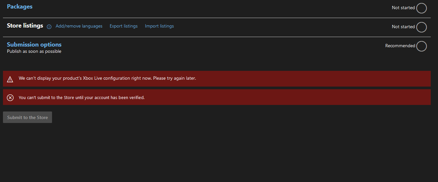Image resolution: width=438 pixels, height=182 pixels.
Task: Click the Xbox Live configuration warning message
Action: (x=107, y=78)
